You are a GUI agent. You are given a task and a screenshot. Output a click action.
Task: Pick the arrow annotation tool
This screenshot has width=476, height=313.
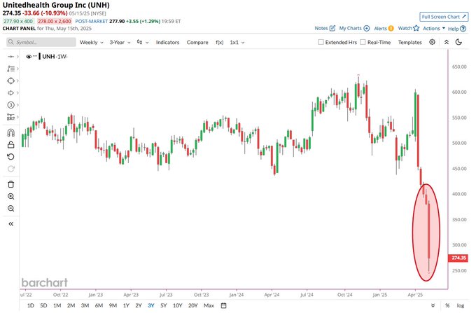point(10,93)
